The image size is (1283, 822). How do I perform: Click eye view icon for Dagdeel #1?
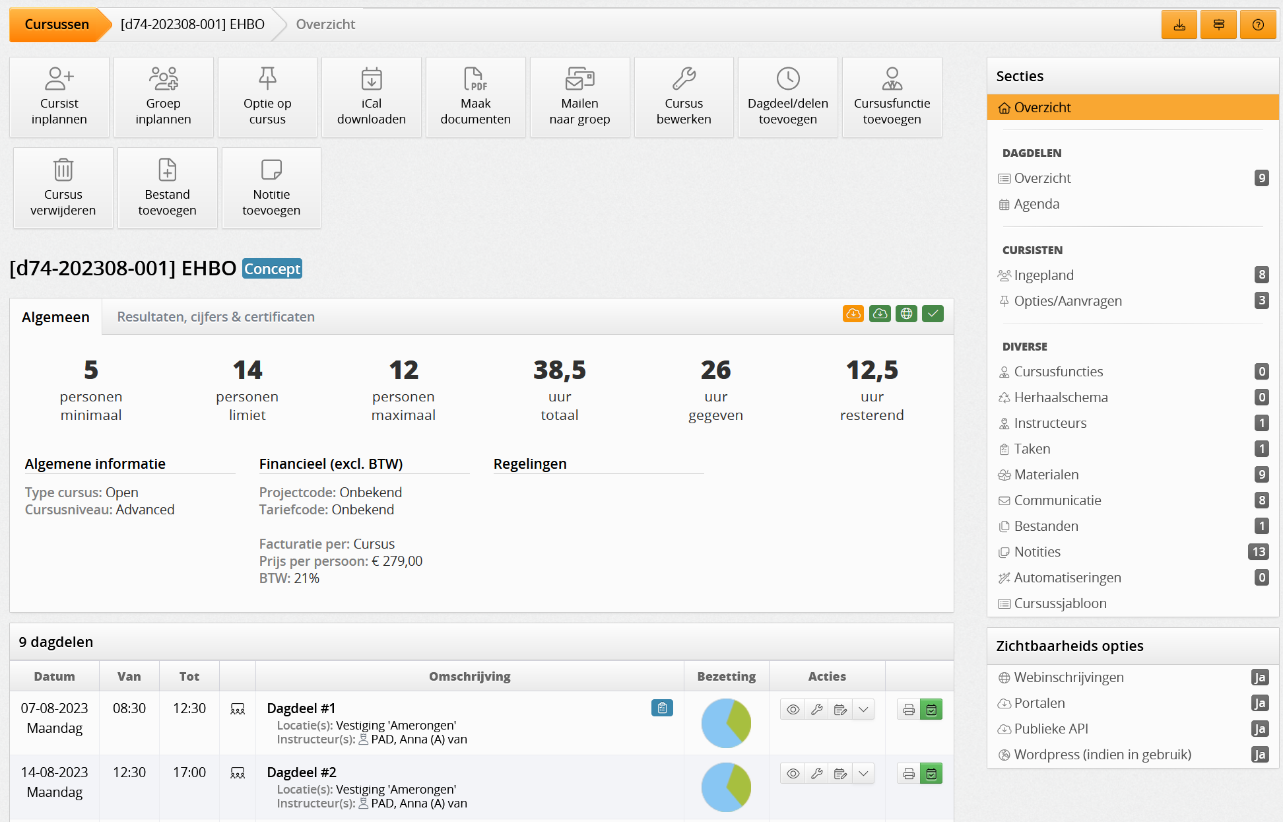coord(793,709)
